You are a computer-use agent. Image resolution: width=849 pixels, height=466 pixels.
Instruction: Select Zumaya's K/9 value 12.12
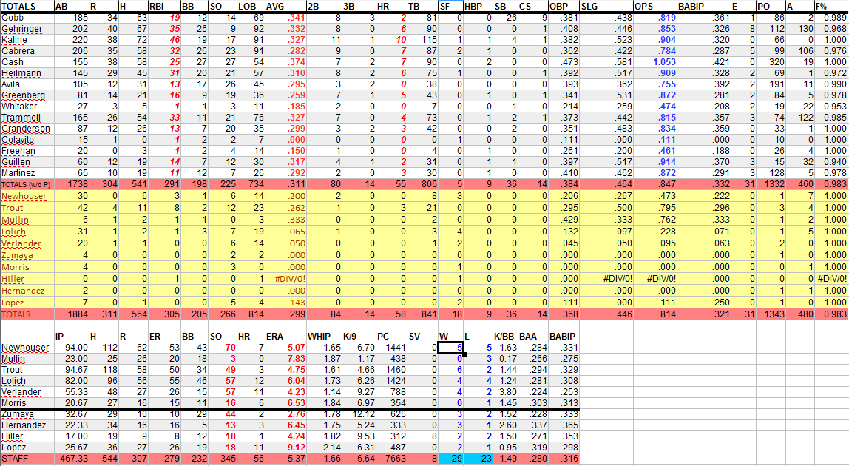[x=358, y=414]
